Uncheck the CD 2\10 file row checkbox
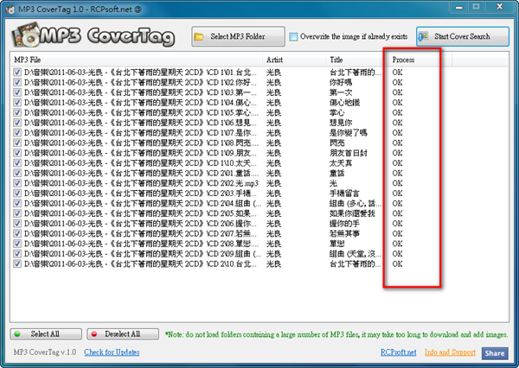This screenshot has height=368, width=519. pyautogui.click(x=17, y=263)
